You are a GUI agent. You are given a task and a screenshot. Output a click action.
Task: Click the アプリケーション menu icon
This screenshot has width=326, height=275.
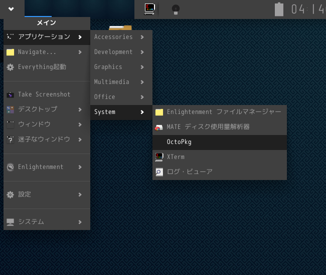point(10,36)
